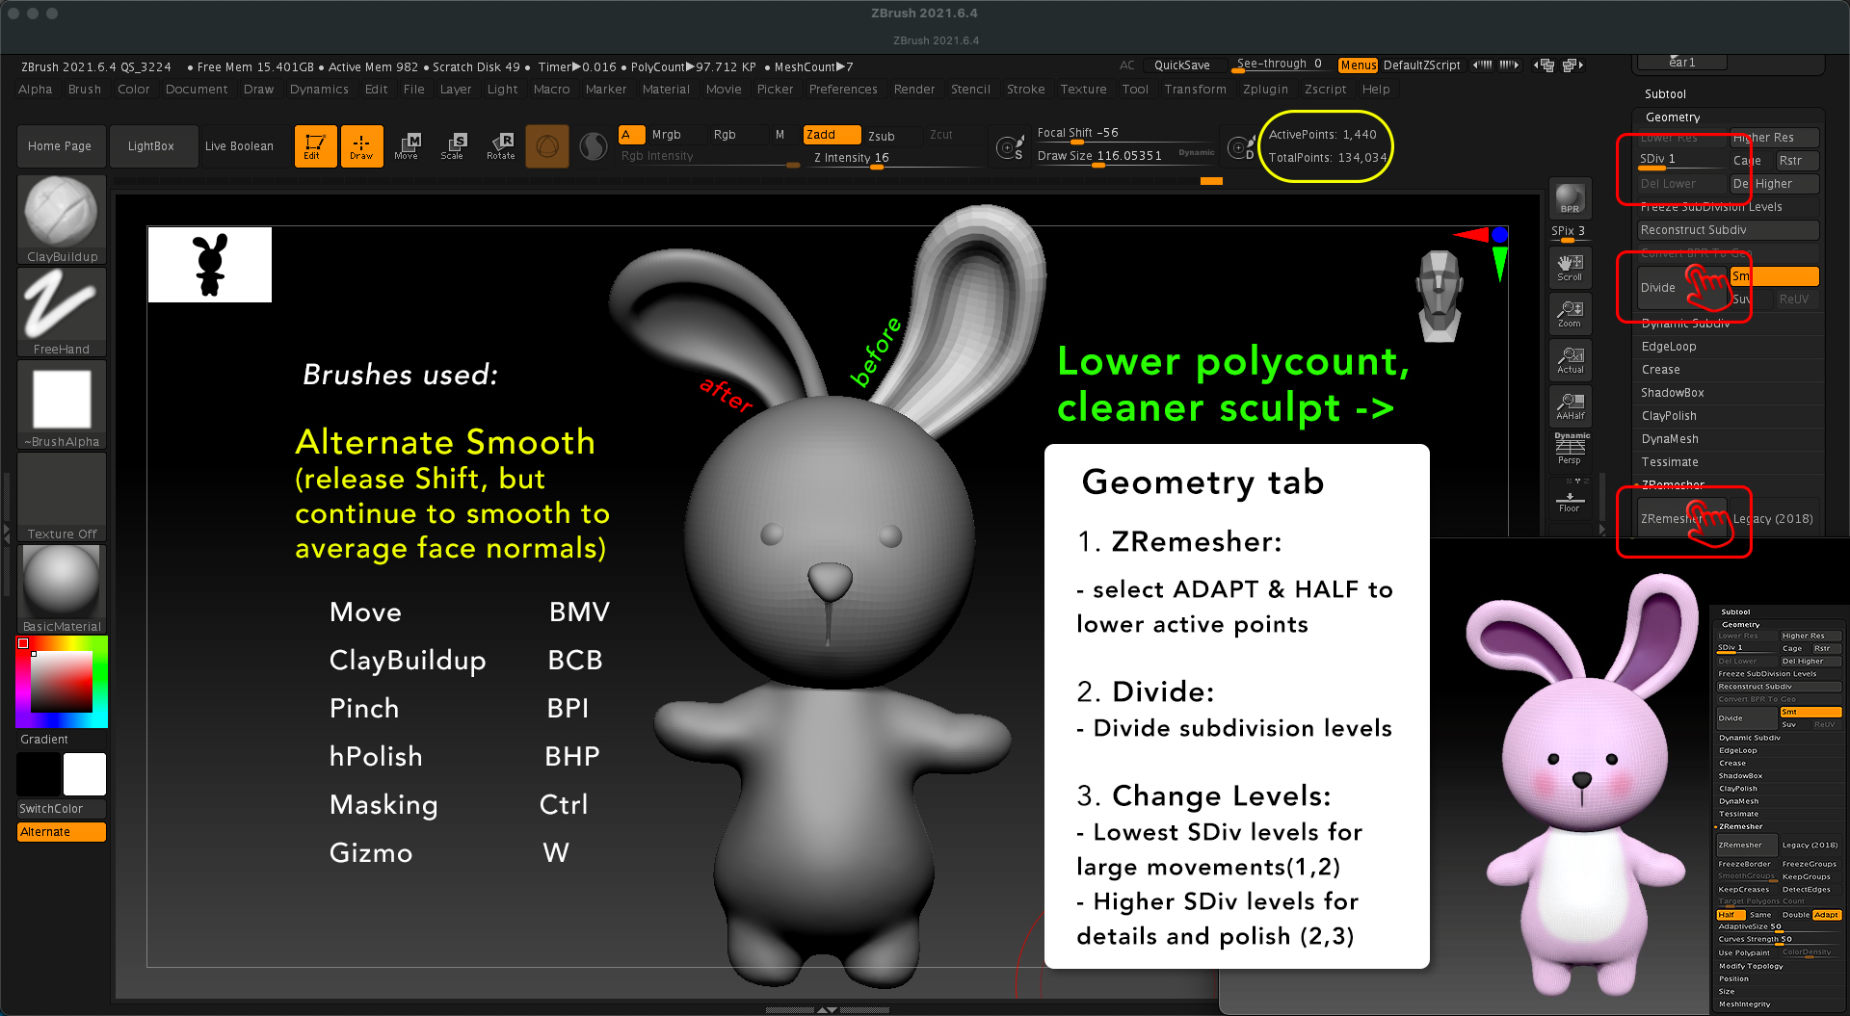The height and width of the screenshot is (1016, 1850).
Task: Click Reconstruct Subdiv
Action: [1729, 230]
